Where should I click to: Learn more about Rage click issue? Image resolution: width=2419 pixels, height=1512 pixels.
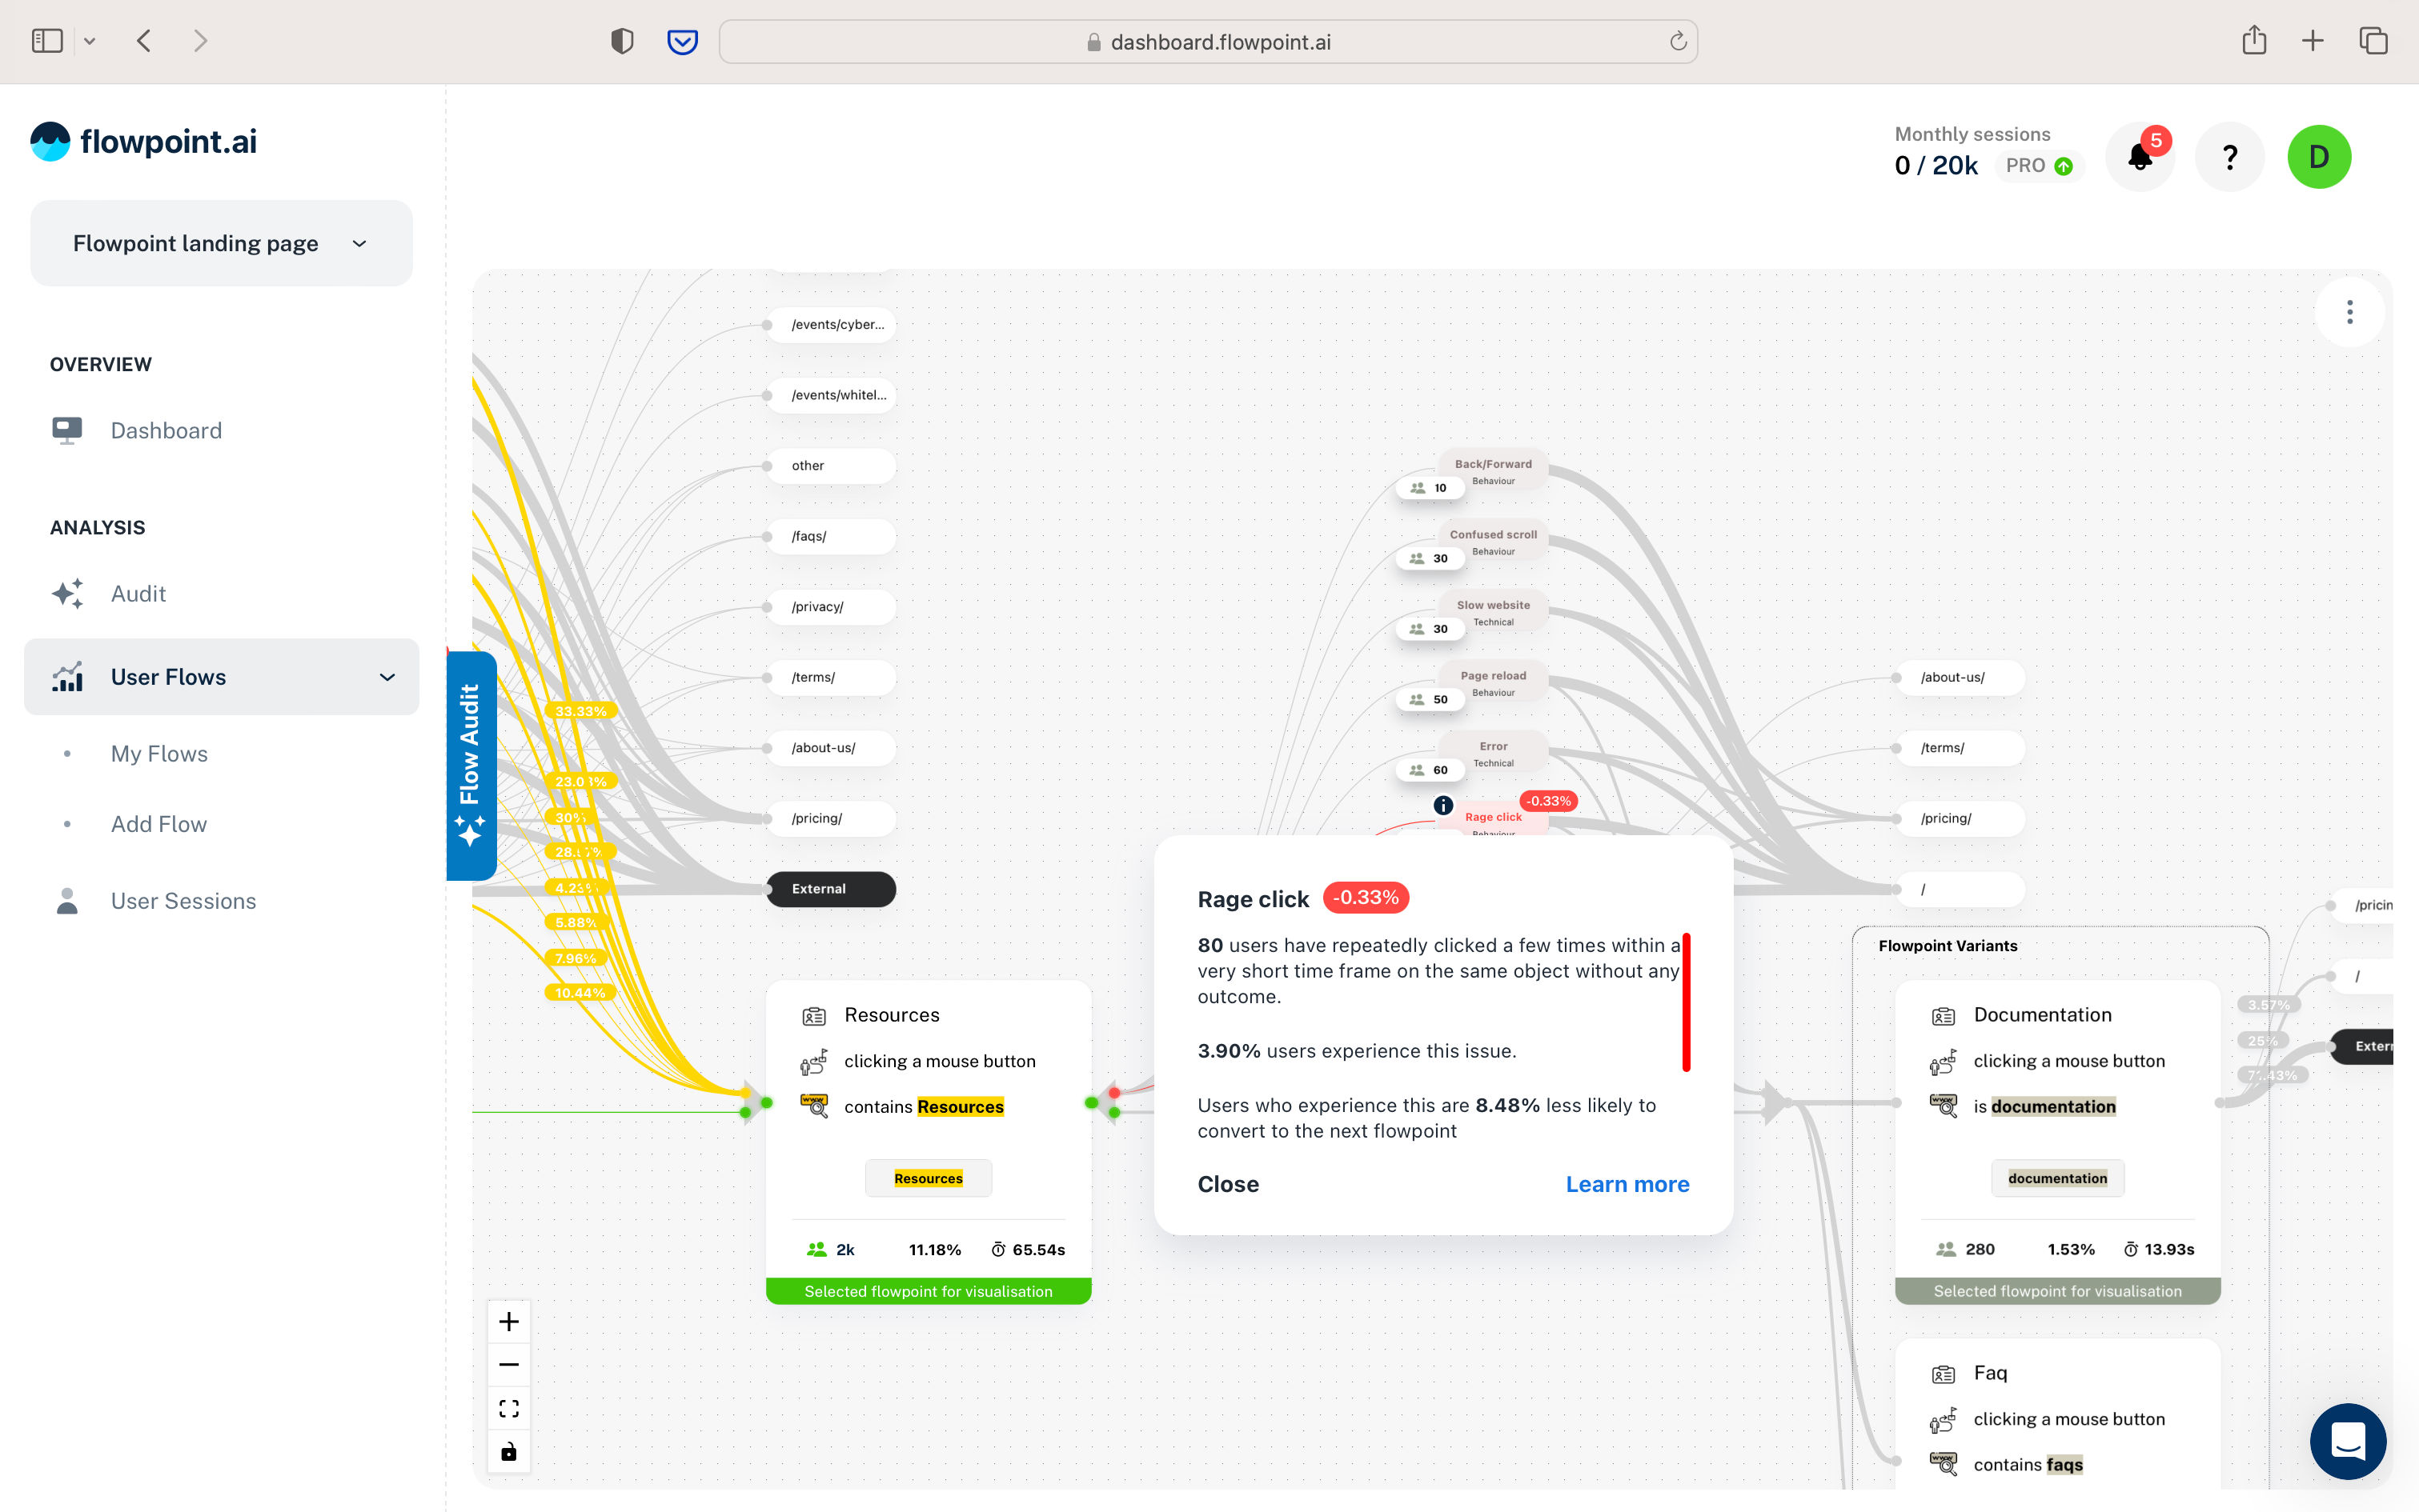[x=1624, y=1182]
